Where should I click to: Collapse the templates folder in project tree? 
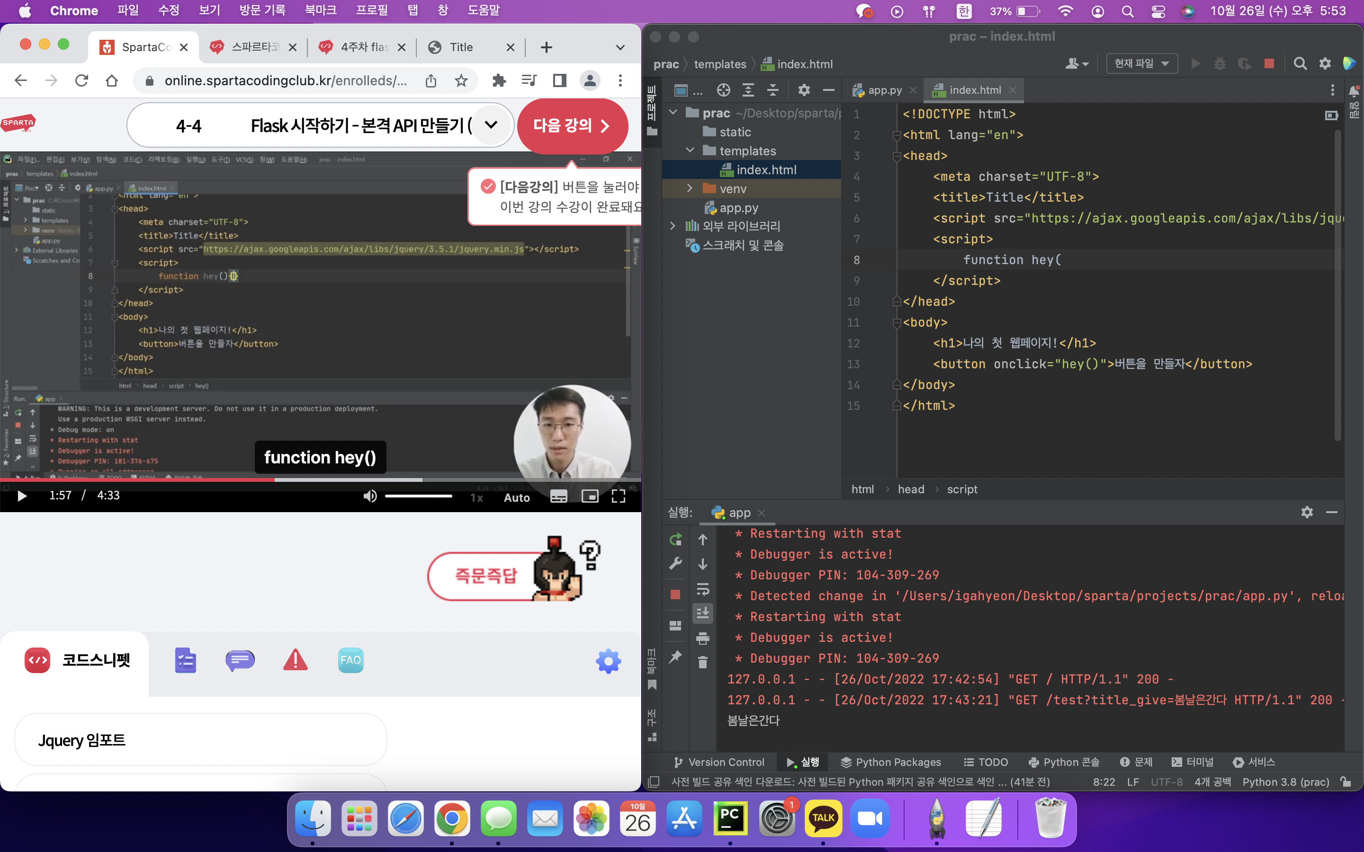[x=690, y=151]
